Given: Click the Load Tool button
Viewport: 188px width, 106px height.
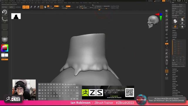Looking at the screenshot, I should coord(175,5).
